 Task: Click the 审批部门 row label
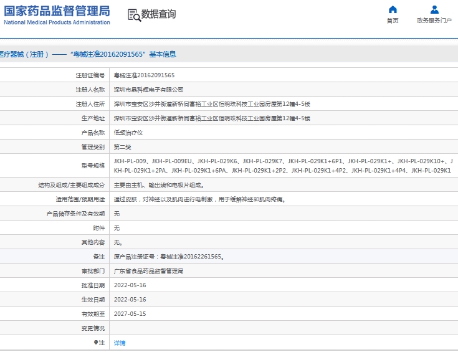click(x=93, y=271)
